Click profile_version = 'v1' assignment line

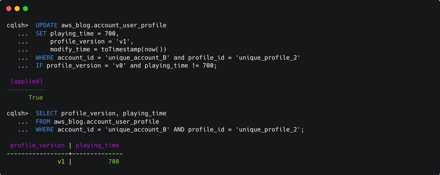(92, 41)
